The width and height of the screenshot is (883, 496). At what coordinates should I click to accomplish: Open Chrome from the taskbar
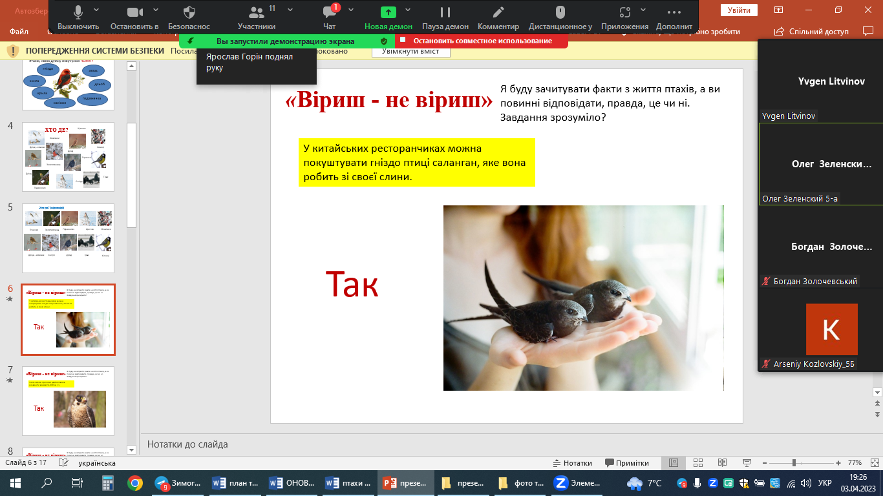[x=134, y=482]
